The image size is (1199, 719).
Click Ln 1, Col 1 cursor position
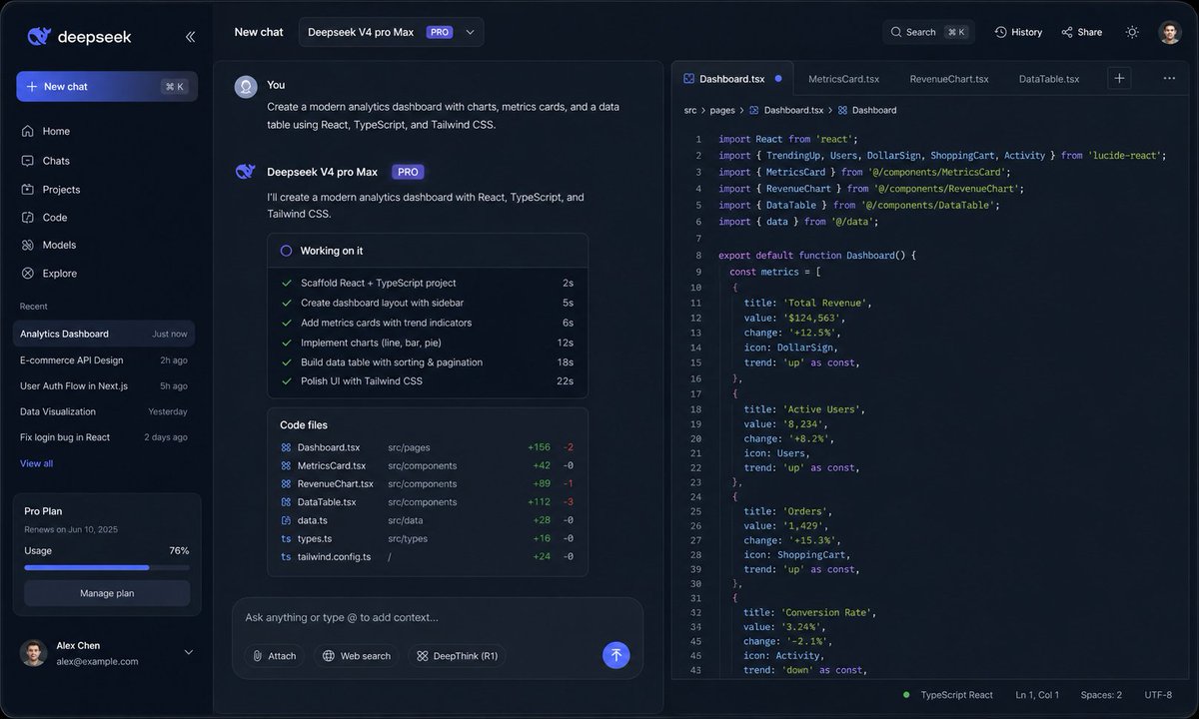point(1037,694)
